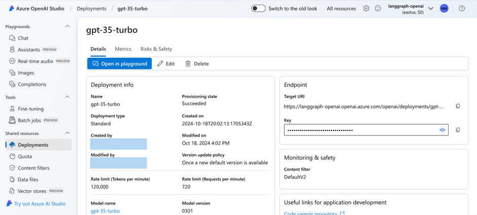
Task: Click the Batch jobs icon
Action: click(x=12, y=120)
